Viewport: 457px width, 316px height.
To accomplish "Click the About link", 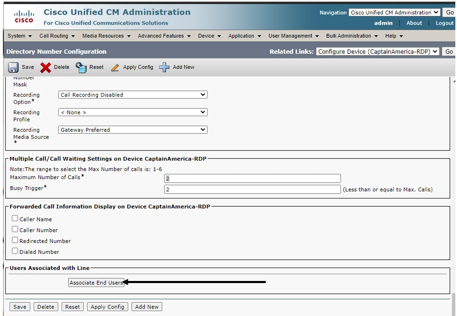I will pyautogui.click(x=414, y=23).
